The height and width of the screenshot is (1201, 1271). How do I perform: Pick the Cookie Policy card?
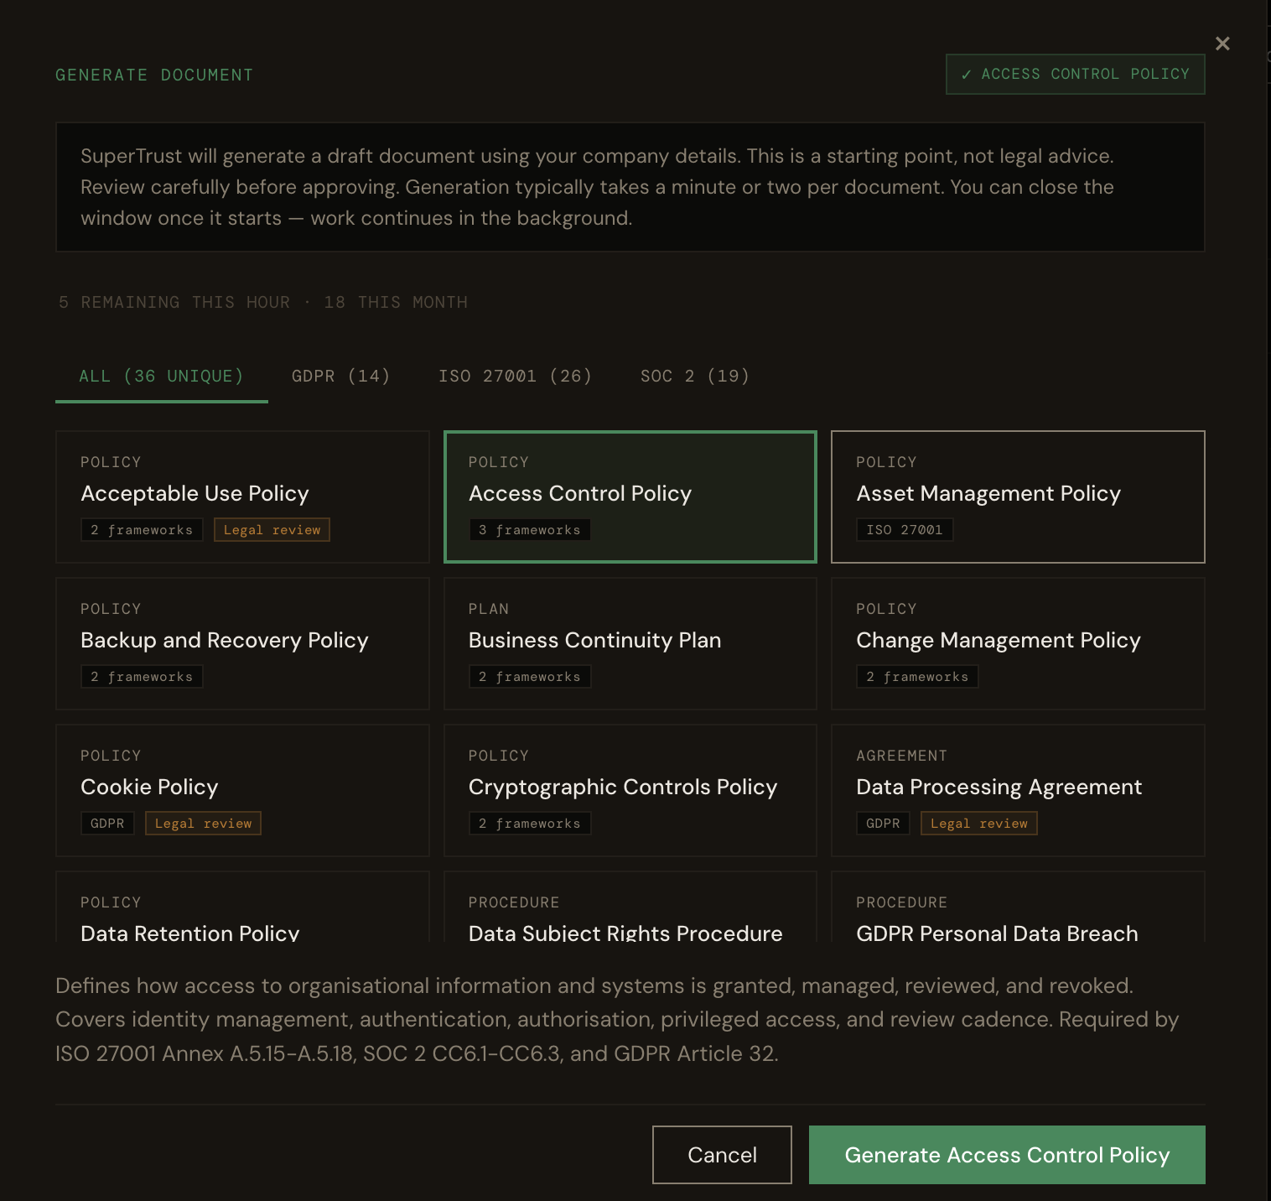pos(242,790)
